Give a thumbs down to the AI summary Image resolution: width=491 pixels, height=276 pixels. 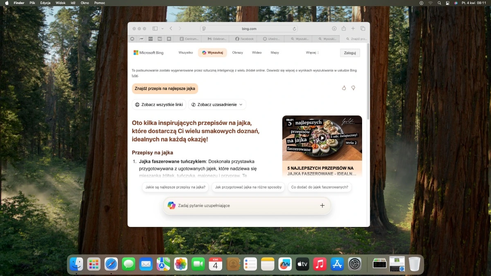pyautogui.click(x=353, y=88)
